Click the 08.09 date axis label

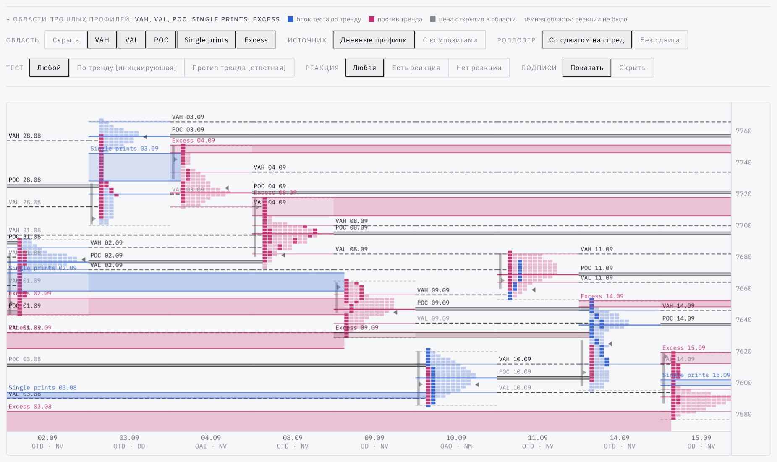click(x=293, y=438)
